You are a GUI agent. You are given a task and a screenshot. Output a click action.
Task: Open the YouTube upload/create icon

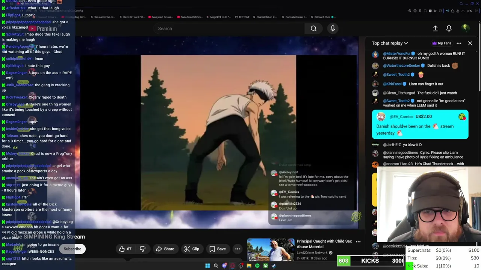435,28
